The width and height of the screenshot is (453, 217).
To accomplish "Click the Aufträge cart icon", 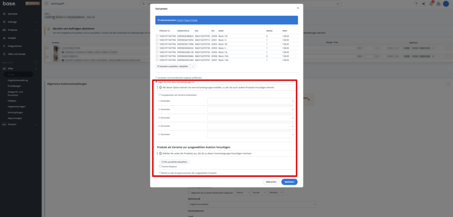I will tap(4, 22).
